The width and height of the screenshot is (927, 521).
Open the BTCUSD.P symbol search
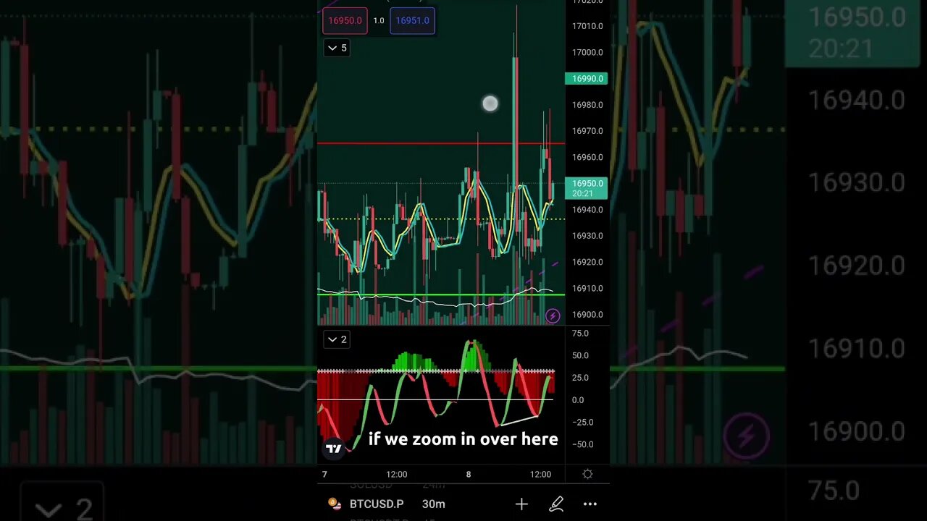[x=376, y=504]
